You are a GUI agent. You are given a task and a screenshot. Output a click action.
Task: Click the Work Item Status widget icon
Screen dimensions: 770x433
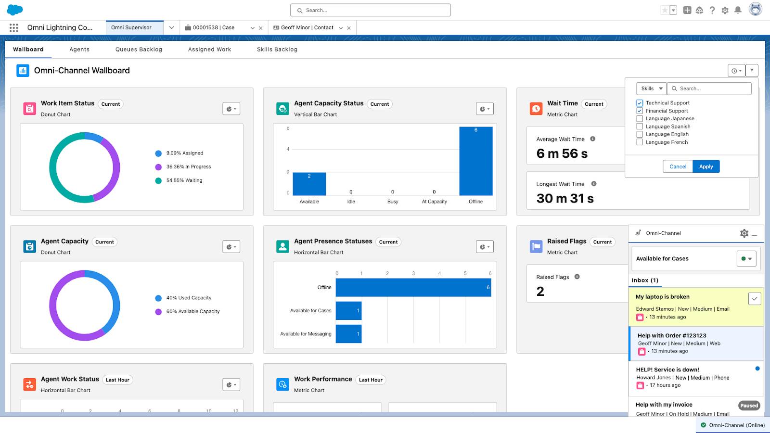(x=30, y=109)
